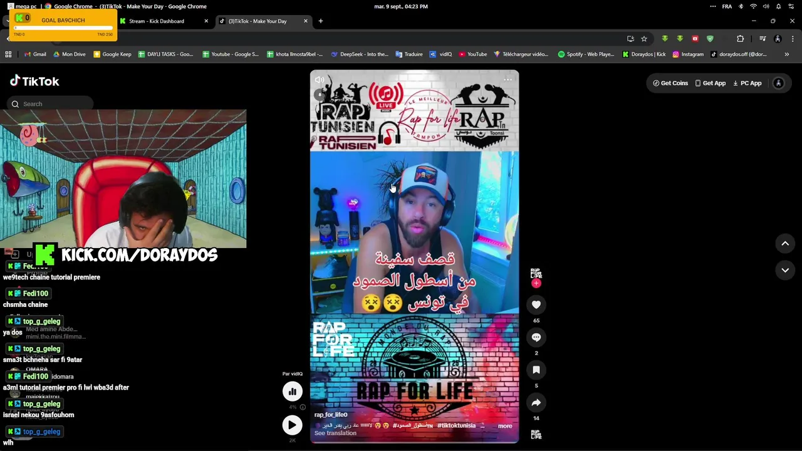The height and width of the screenshot is (451, 802).
Task: Click See translation under the caption
Action: pyautogui.click(x=335, y=433)
